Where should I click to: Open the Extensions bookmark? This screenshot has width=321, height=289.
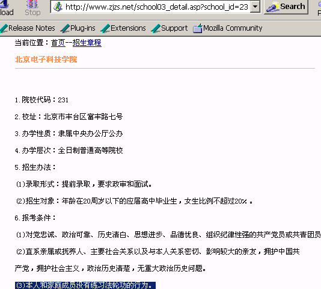[123, 28]
